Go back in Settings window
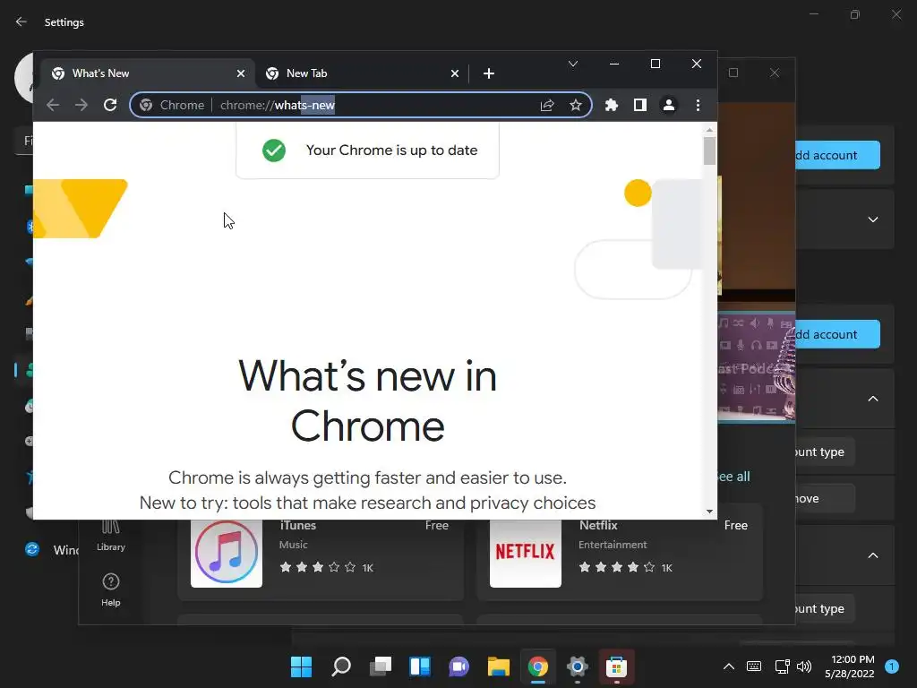 (x=21, y=22)
